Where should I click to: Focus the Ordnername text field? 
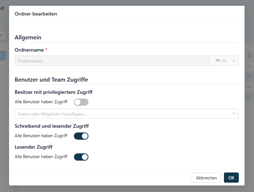[x=112, y=61]
